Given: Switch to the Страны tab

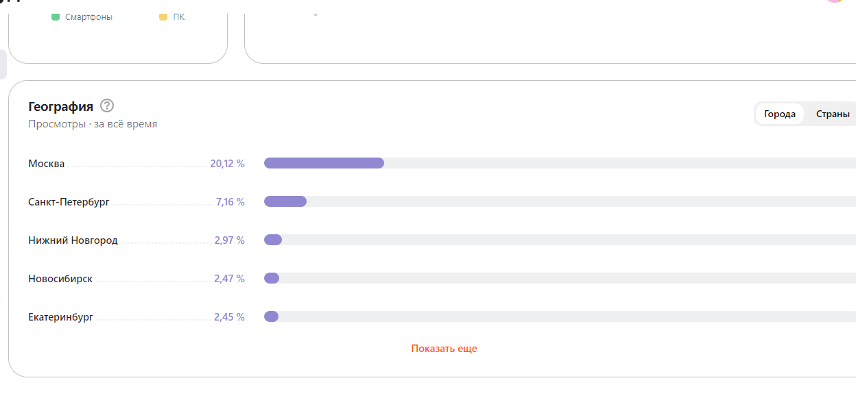Looking at the screenshot, I should click(833, 114).
